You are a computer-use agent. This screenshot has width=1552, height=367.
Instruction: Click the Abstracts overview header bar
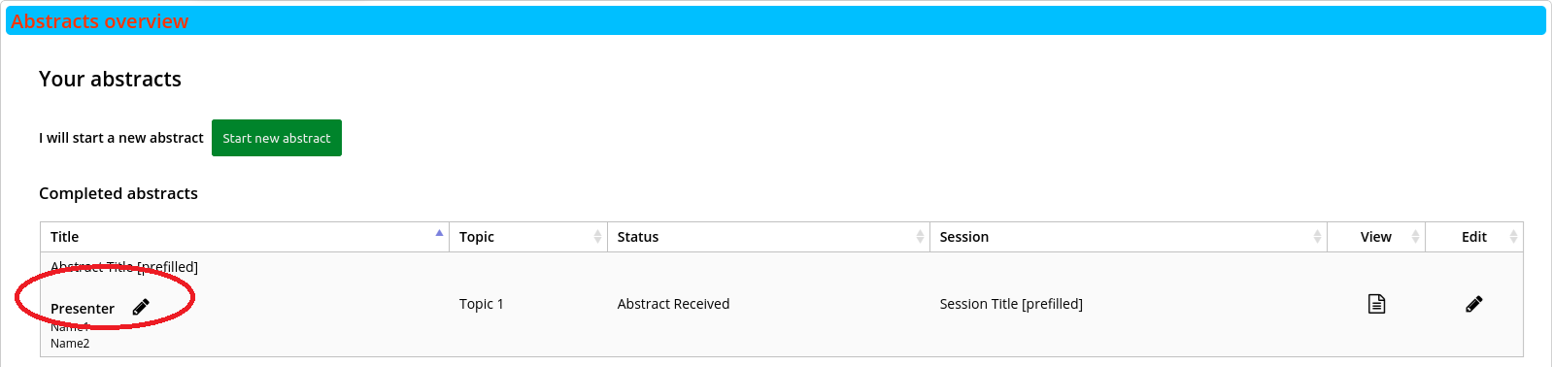pyautogui.click(x=776, y=20)
